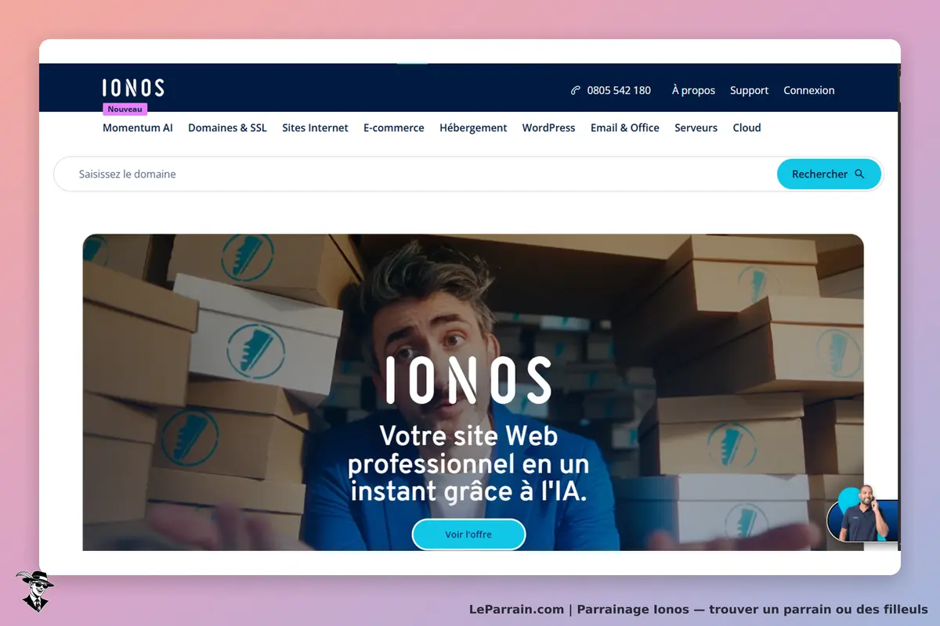Open the Domaines & SSL menu
The width and height of the screenshot is (940, 626).
coord(227,128)
